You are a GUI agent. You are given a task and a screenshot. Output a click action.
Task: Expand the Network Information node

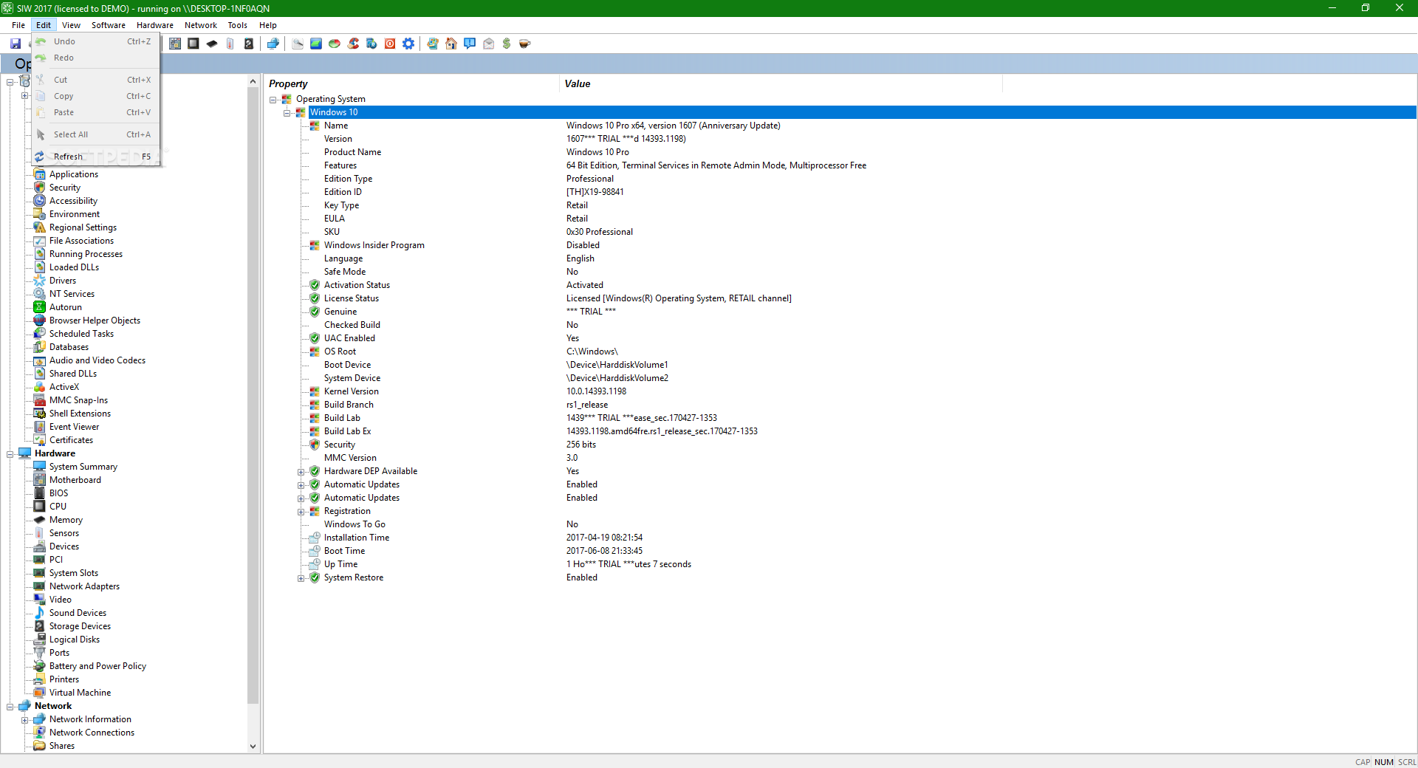coord(24,720)
